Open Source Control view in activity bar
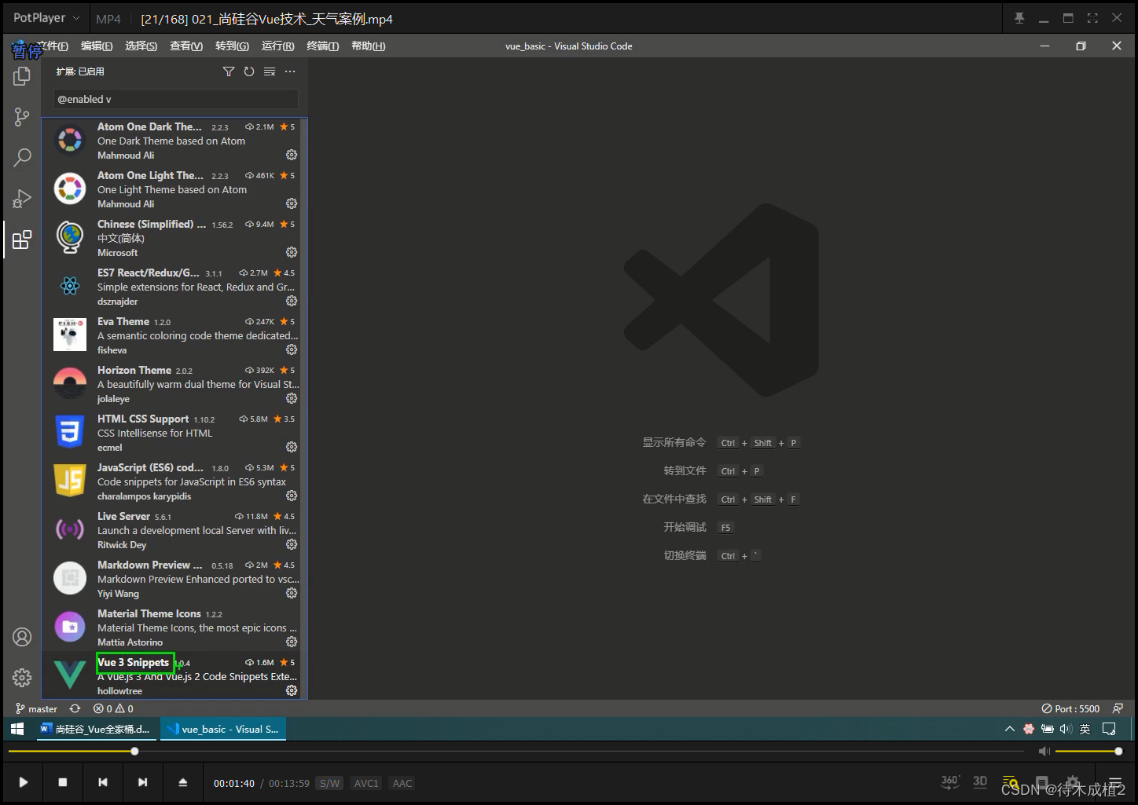 coord(22,117)
